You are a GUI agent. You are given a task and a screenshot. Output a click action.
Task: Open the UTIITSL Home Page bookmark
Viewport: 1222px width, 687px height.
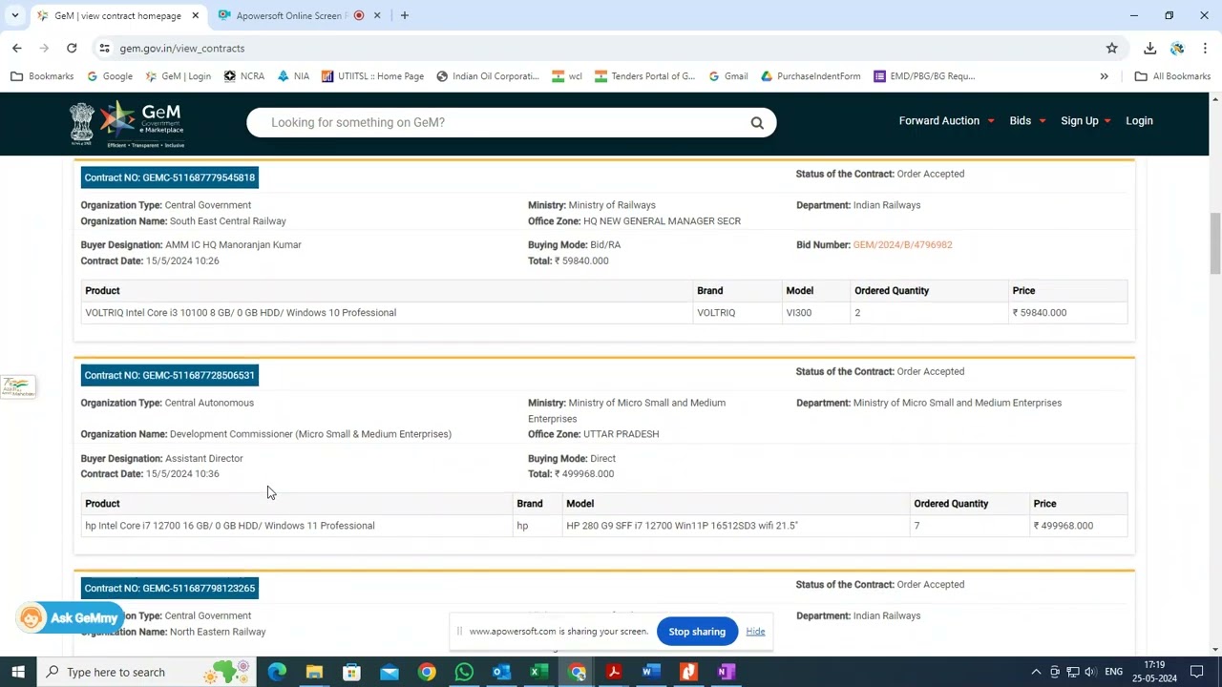pos(372,76)
